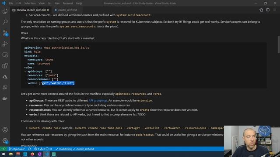This screenshot has height=157, width=280.
Task: Click the highlighted verbs list in code
Action: click(58, 83)
